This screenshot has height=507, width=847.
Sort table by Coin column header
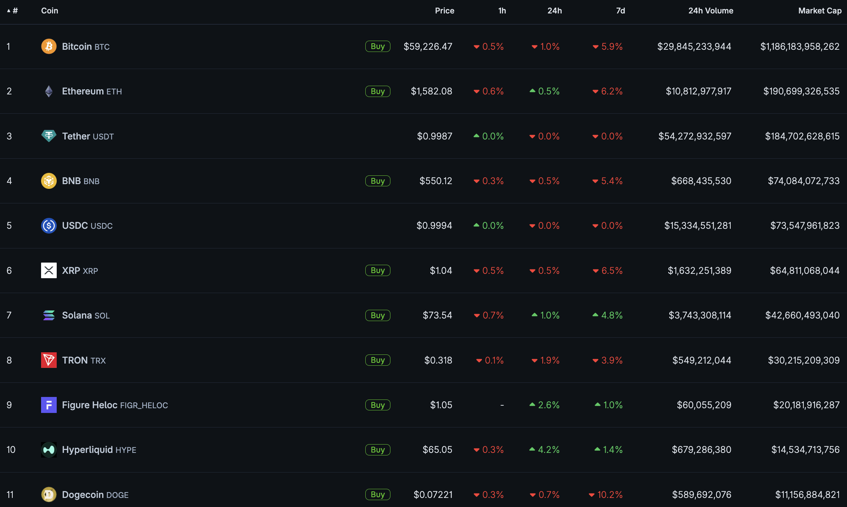pyautogui.click(x=49, y=11)
